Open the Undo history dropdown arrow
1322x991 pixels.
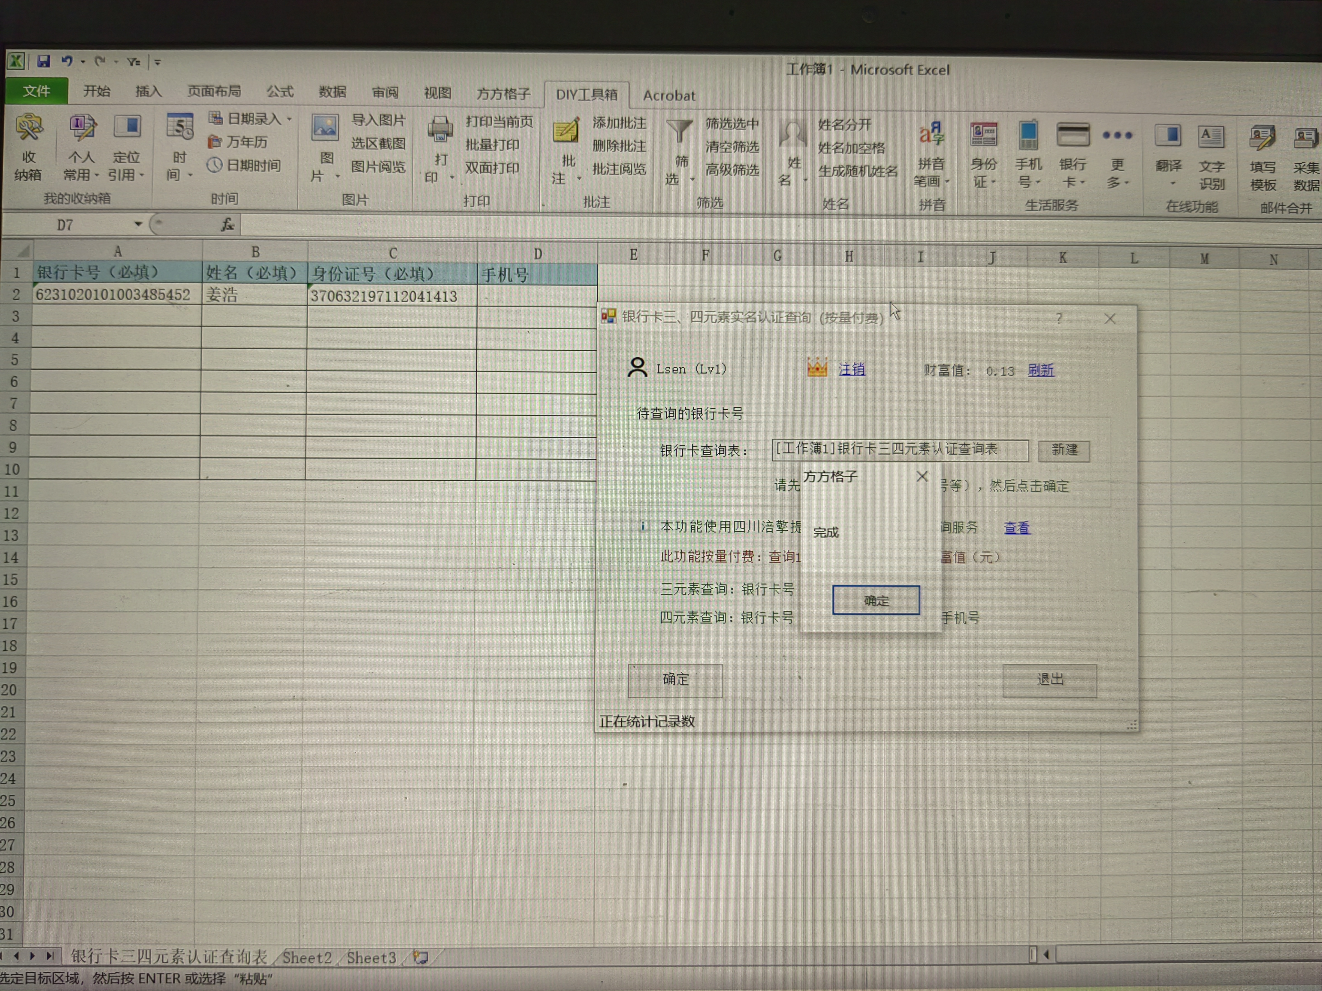(x=83, y=61)
